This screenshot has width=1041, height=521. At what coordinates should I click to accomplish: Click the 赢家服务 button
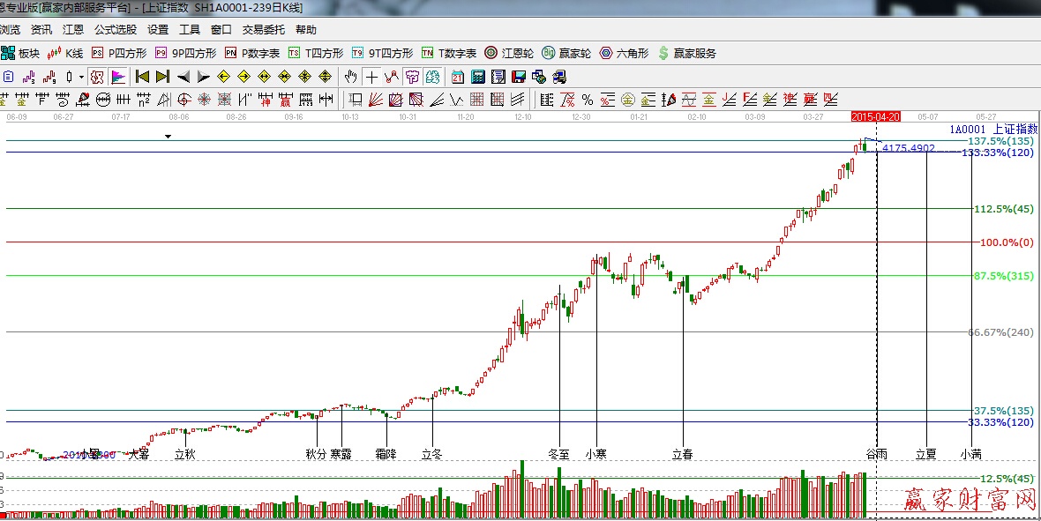point(686,53)
